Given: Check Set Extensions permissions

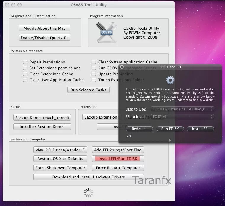Looking at the screenshot, I should (25, 68).
